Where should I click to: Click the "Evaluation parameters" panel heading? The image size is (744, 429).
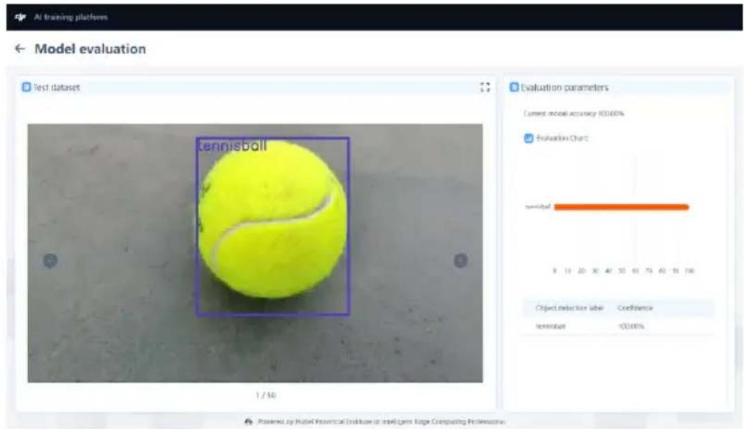point(565,87)
